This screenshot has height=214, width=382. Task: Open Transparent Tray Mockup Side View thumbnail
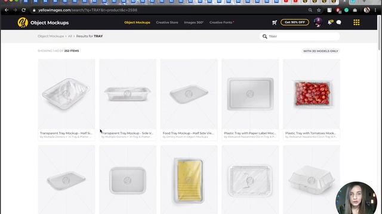pos(128,94)
